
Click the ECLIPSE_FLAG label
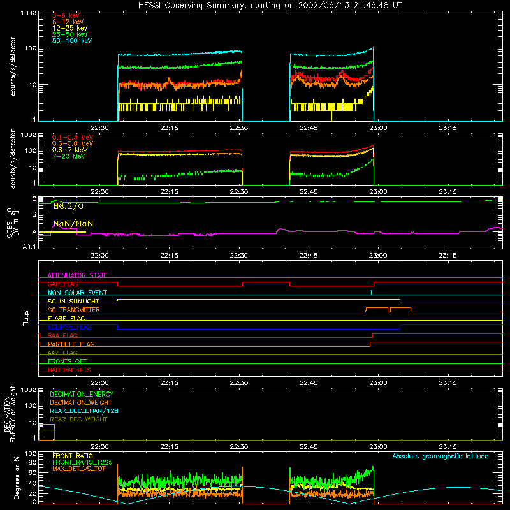point(69,327)
